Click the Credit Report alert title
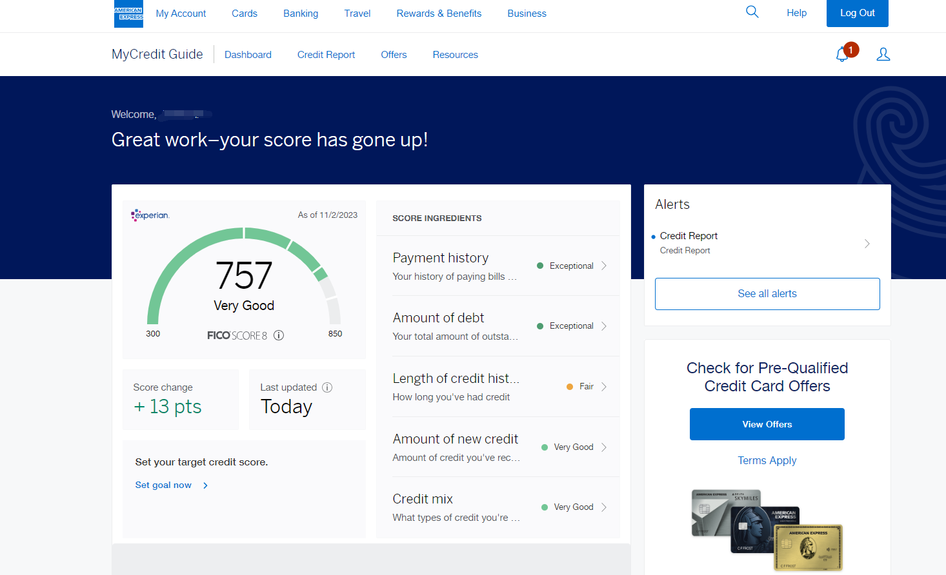Screen dimensions: 946x575 point(689,236)
